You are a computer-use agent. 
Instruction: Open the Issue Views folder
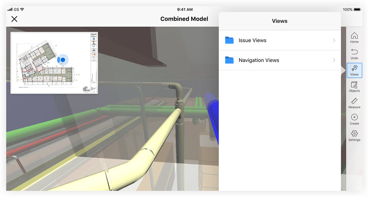click(x=252, y=40)
